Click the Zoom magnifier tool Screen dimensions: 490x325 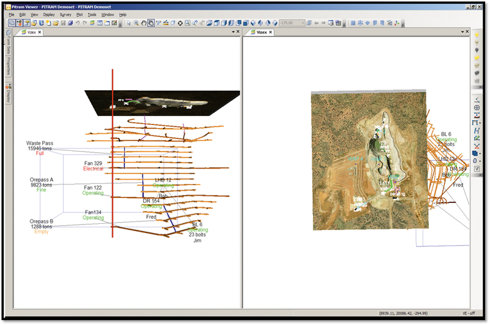click(136, 23)
